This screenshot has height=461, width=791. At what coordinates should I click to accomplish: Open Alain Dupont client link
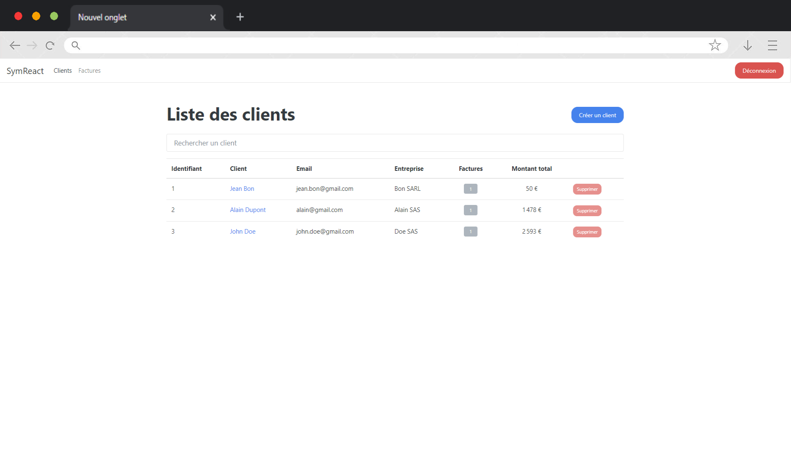(x=247, y=210)
